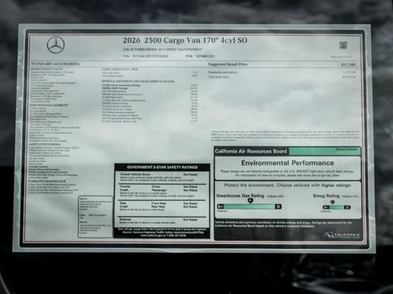Click the 'SAFETY/CONVENIENCE' section heading
This screenshot has width=393, height=294.
pos(44,145)
